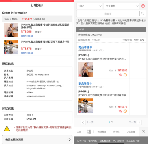Select 購物车优惠 NT$406 text

(89, 40)
